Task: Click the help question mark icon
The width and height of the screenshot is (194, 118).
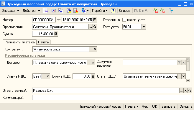Action: pos(113,11)
